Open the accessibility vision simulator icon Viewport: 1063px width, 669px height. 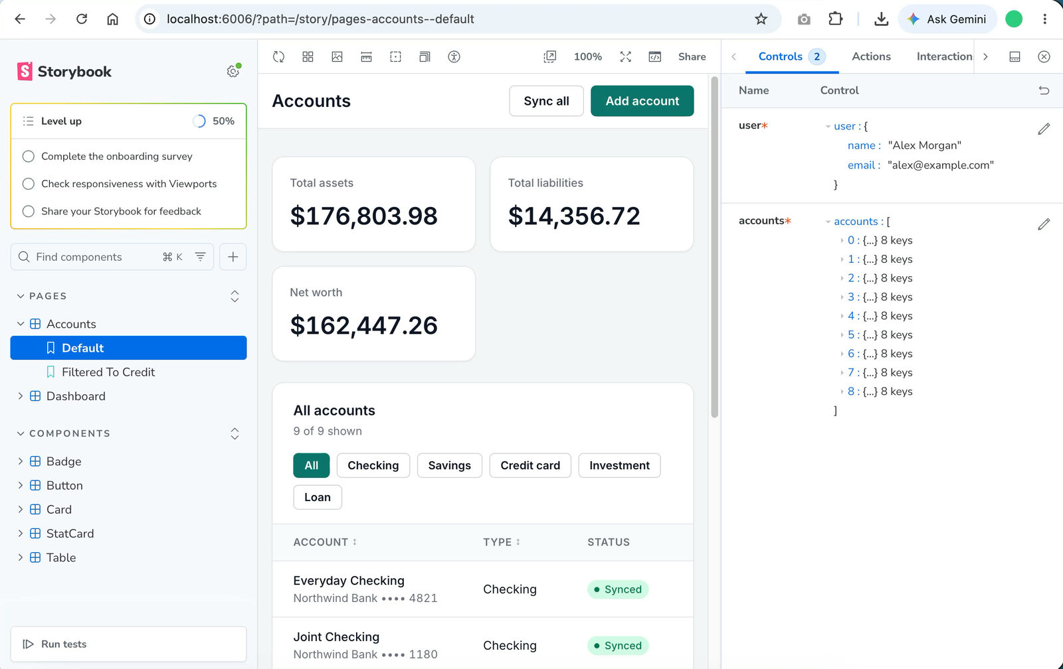454,57
